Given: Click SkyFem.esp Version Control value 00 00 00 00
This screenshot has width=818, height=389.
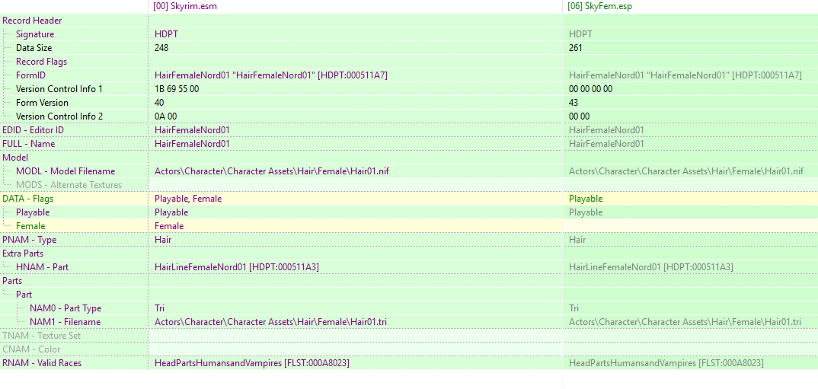Looking at the screenshot, I should tap(590, 89).
